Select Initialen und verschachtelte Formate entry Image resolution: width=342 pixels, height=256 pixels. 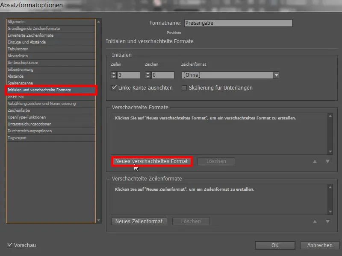[x=51, y=90]
